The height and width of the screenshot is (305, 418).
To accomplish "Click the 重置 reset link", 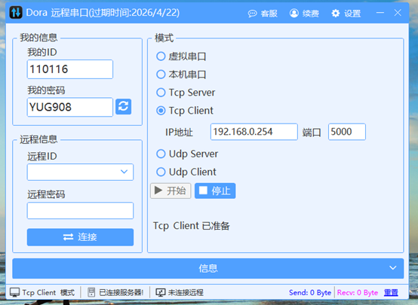I will (x=391, y=292).
